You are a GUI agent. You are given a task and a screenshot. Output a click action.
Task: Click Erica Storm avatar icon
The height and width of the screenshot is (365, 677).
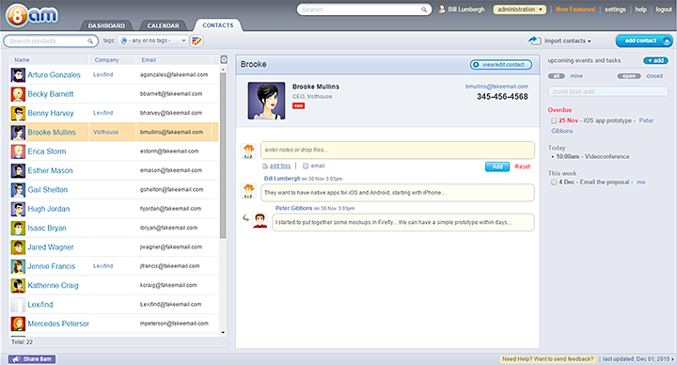click(18, 151)
